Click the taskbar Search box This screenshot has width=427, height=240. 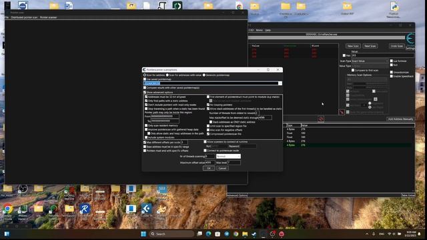click(x=171, y=234)
